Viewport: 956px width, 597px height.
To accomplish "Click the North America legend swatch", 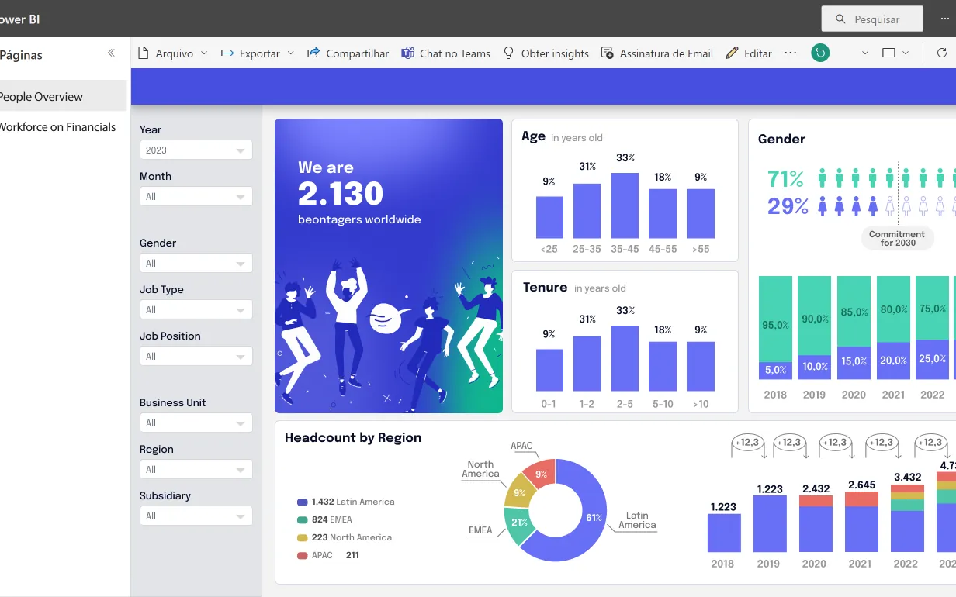I will tap(303, 537).
